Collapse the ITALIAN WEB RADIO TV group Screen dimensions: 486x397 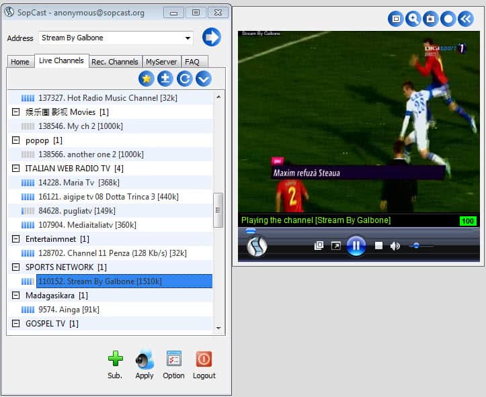tap(16, 169)
